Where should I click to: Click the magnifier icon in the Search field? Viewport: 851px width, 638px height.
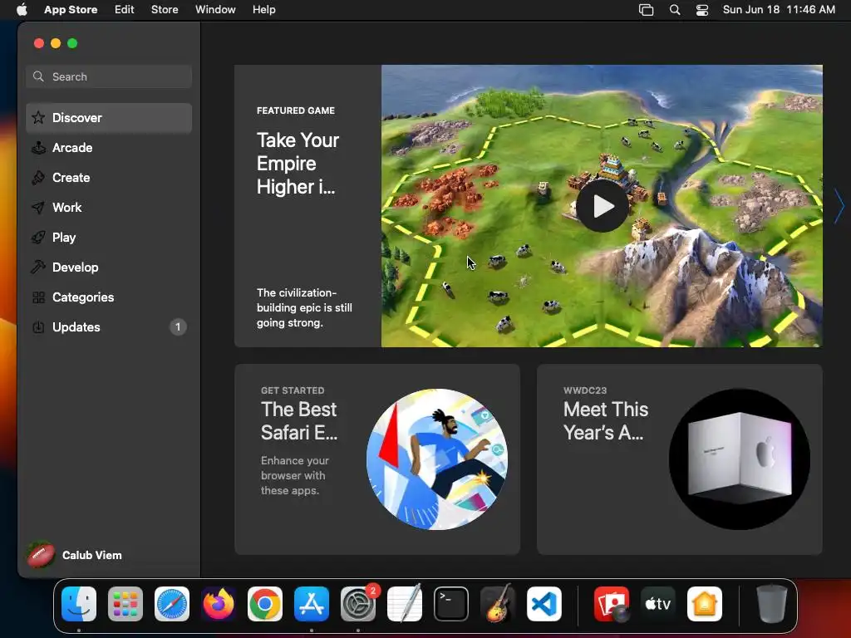[x=38, y=76]
